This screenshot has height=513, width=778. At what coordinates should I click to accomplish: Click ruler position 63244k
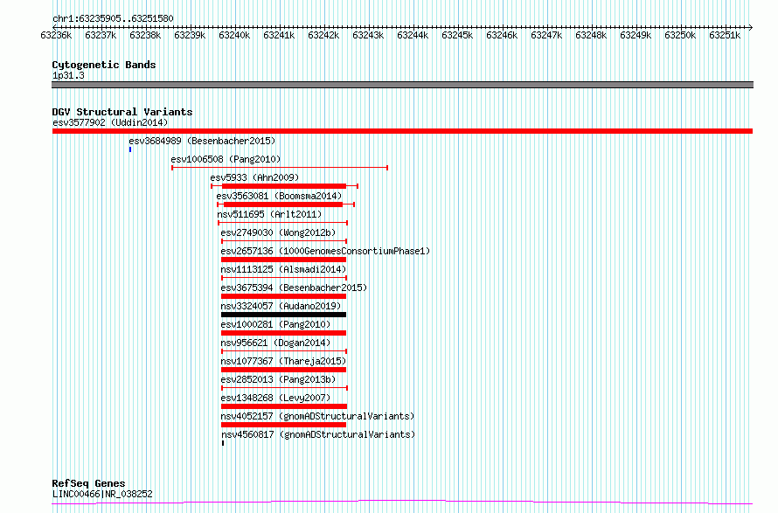(413, 35)
